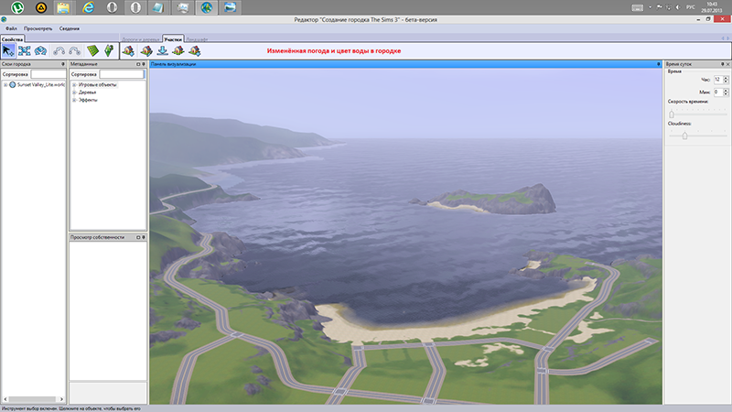The width and height of the screenshot is (732, 412).
Task: Click the first house lot icon in the toolbar
Action: click(126, 50)
